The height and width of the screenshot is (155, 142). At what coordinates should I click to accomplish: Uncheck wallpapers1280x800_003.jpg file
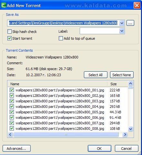[x=12, y=101]
